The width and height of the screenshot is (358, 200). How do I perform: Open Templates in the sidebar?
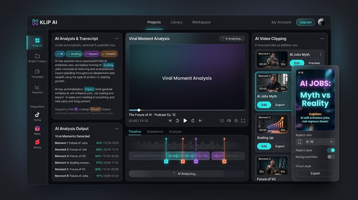[x=37, y=74]
